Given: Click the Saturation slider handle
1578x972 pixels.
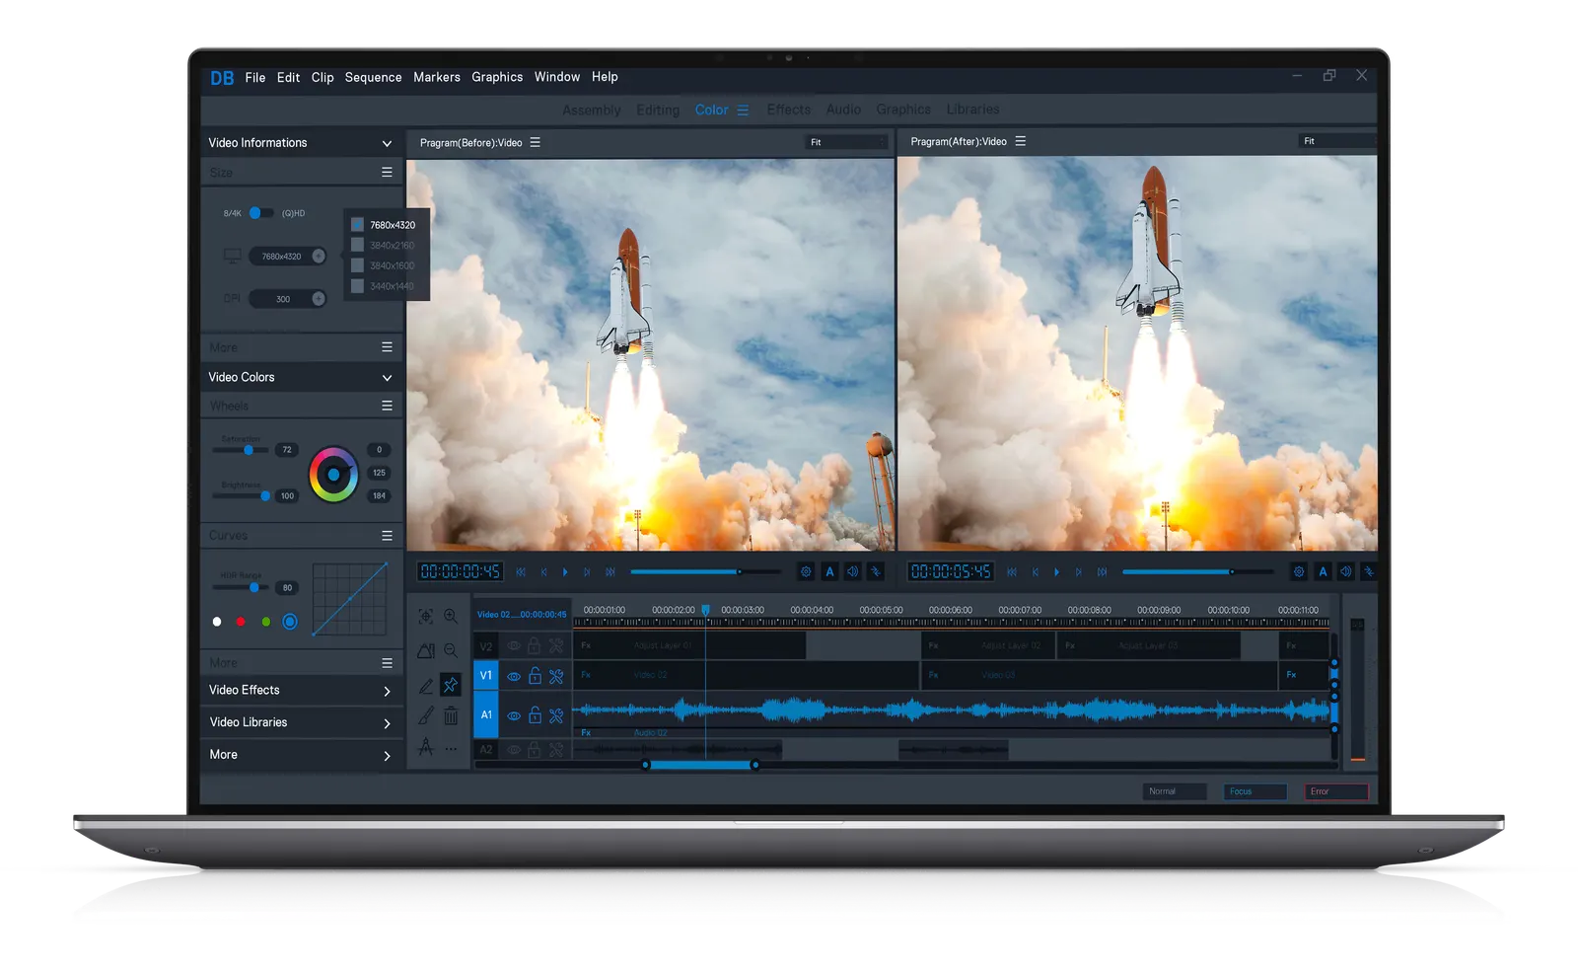Looking at the screenshot, I should pos(249,450).
